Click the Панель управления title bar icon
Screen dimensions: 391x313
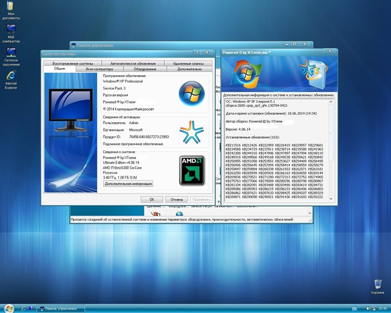point(74,45)
